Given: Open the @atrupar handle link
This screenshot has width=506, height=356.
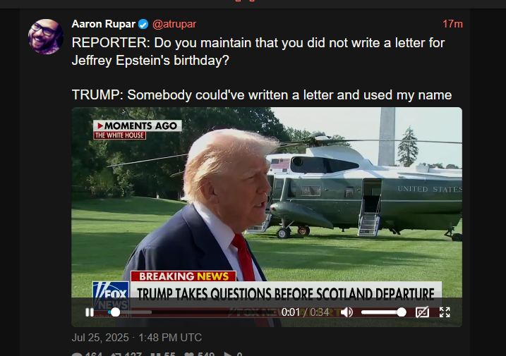Looking at the screenshot, I should pos(174,24).
